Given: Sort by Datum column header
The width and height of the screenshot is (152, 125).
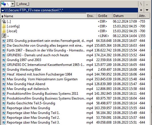Looking at the screenshot, I should [125, 16].
